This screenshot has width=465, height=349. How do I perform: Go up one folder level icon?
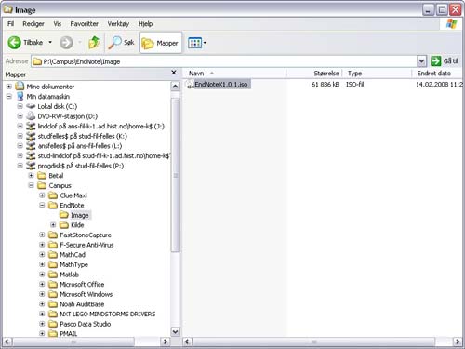94,43
